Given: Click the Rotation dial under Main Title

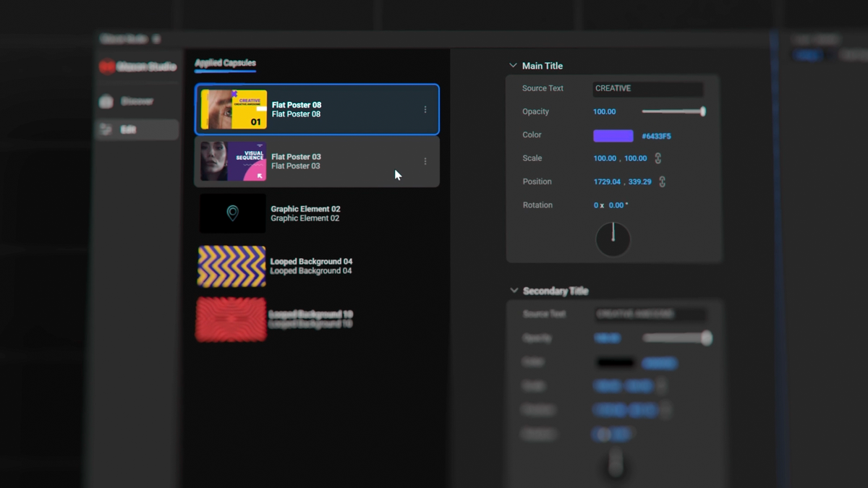Looking at the screenshot, I should 613,239.
